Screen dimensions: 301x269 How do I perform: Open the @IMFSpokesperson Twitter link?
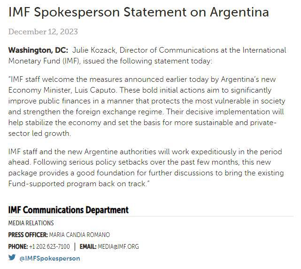coord(49,258)
